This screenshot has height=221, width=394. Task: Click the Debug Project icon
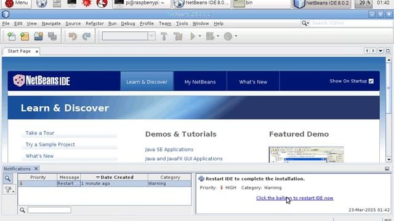pyautogui.click(x=210, y=36)
